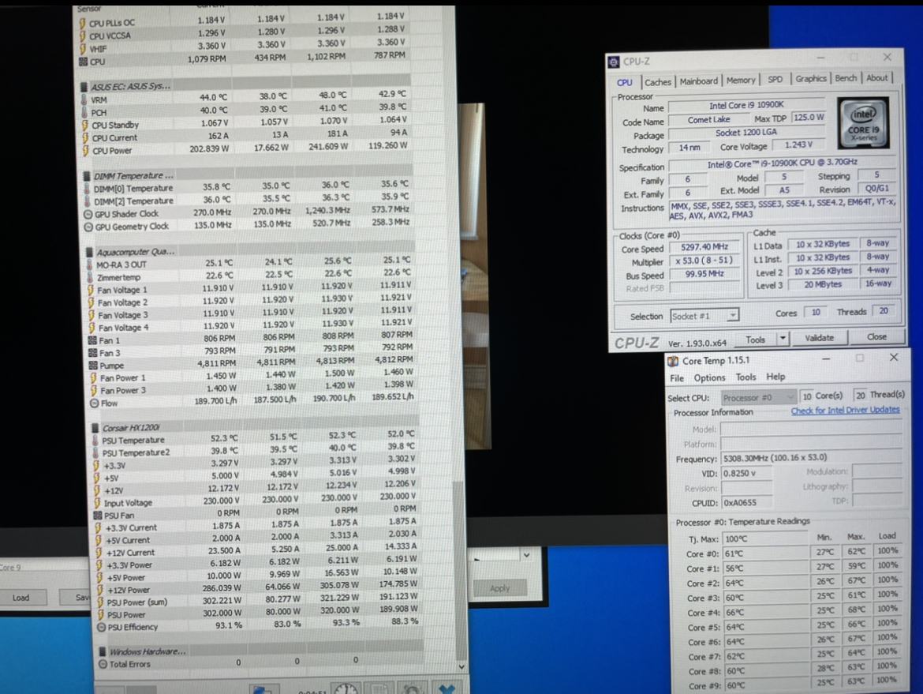Click the round icon beside PSU Efficiency
This screenshot has height=694, width=923.
pyautogui.click(x=101, y=627)
